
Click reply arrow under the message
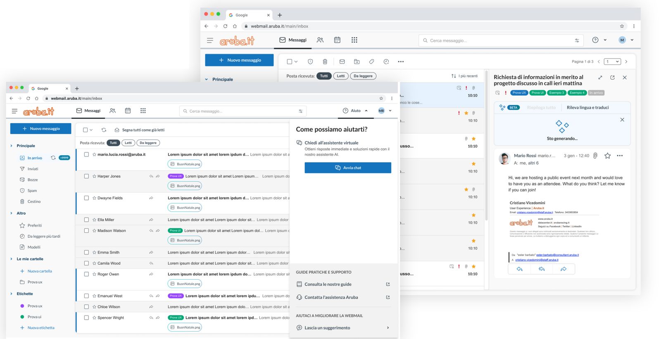[x=520, y=269]
